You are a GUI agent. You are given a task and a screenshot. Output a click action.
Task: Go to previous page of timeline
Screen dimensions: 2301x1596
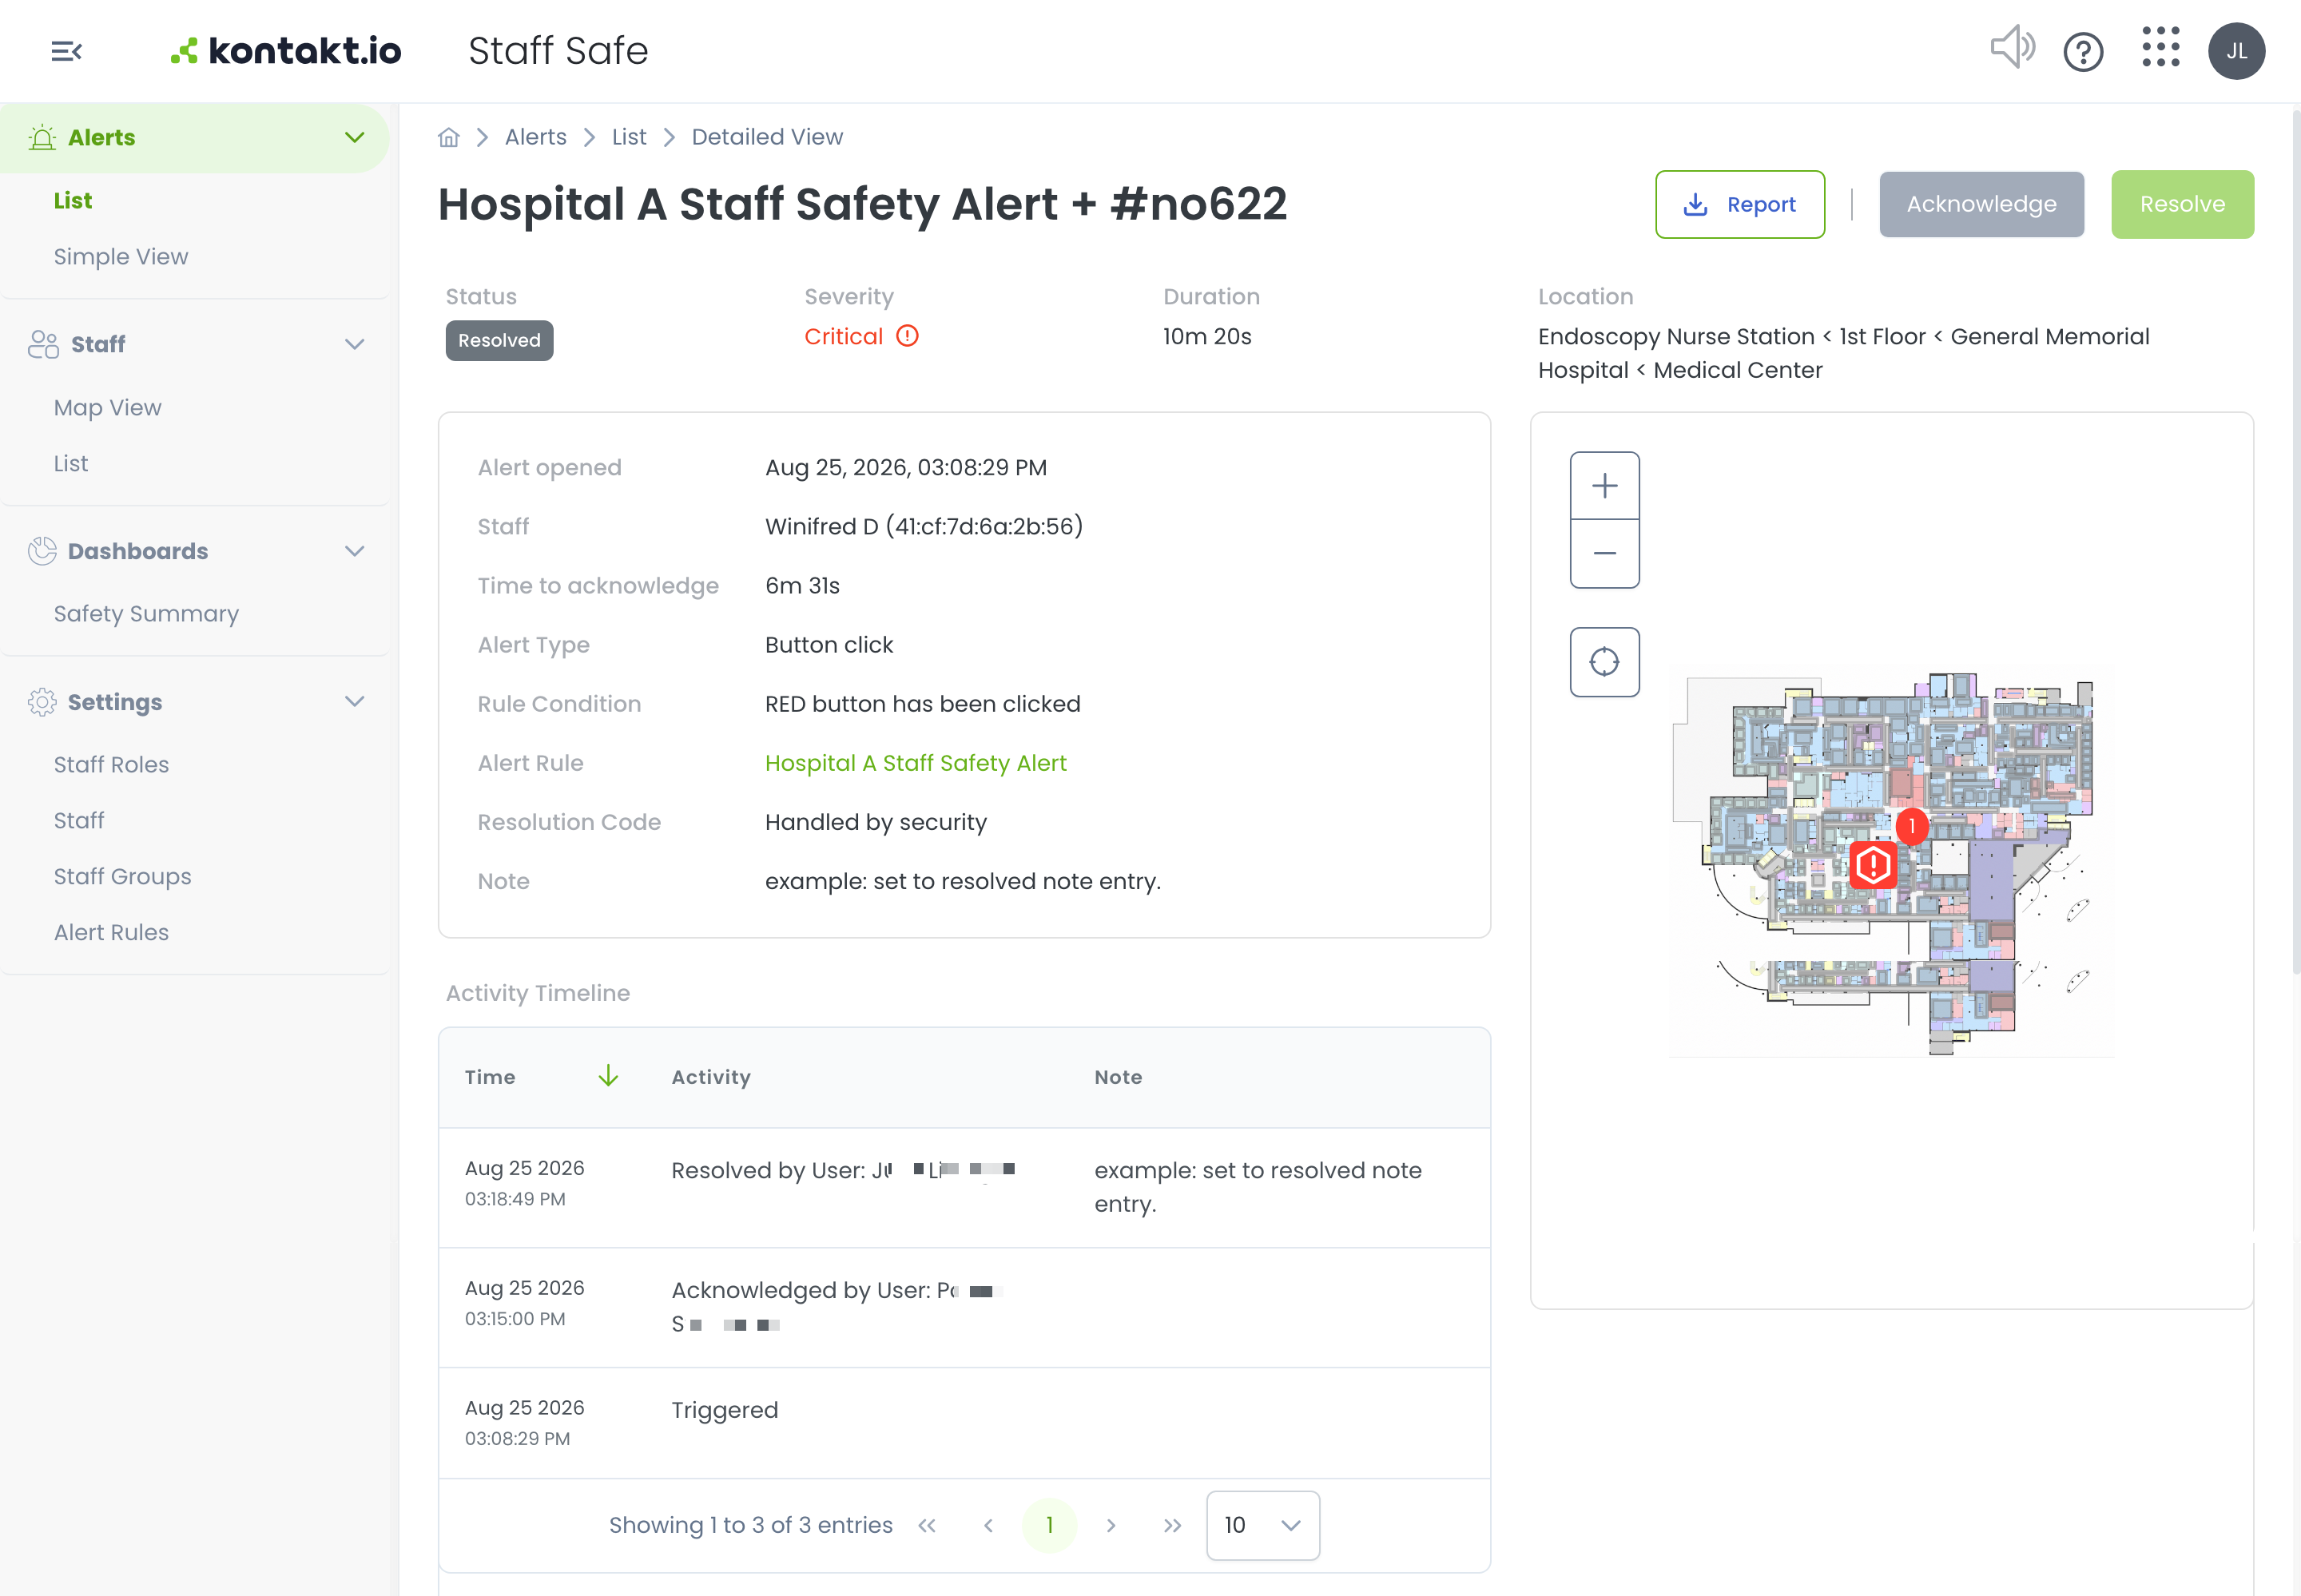tap(988, 1525)
